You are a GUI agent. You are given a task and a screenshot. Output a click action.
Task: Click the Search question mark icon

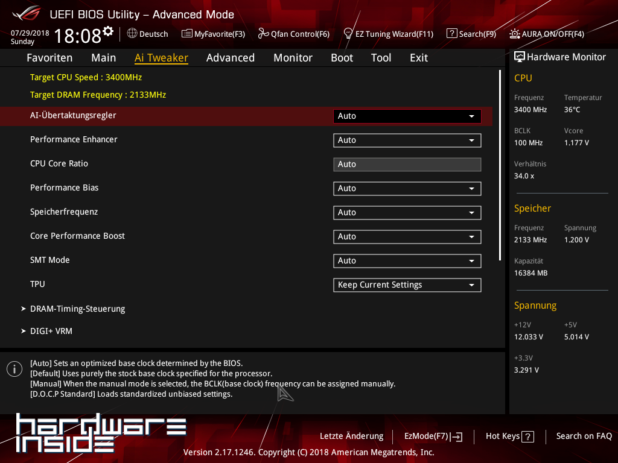pos(451,34)
